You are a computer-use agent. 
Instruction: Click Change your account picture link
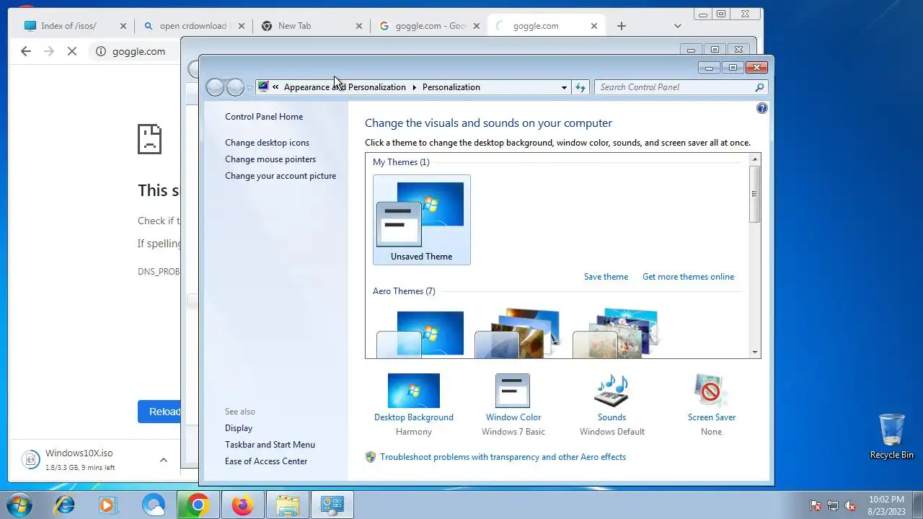[281, 176]
